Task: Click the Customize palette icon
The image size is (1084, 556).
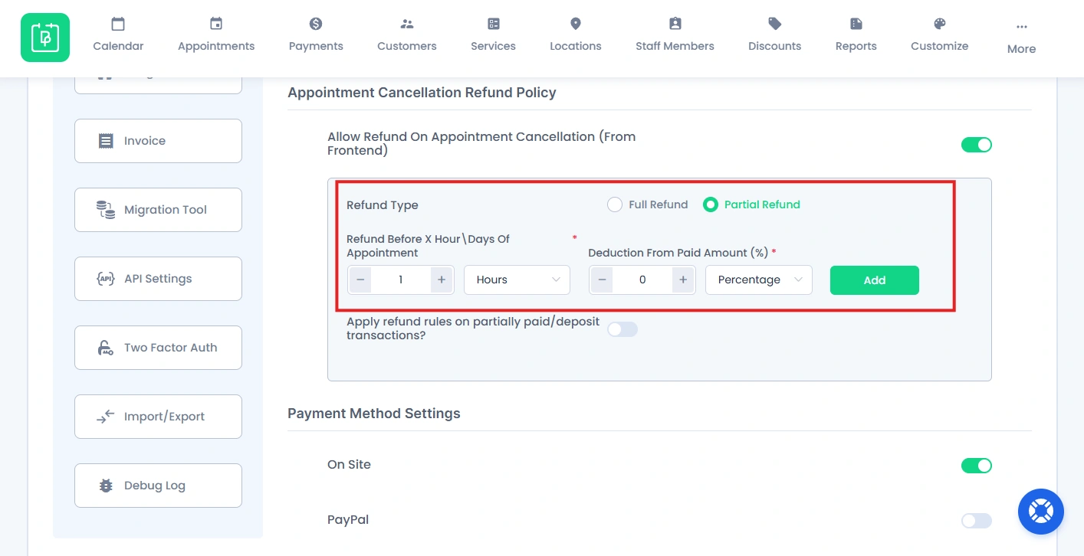Action: (940, 24)
